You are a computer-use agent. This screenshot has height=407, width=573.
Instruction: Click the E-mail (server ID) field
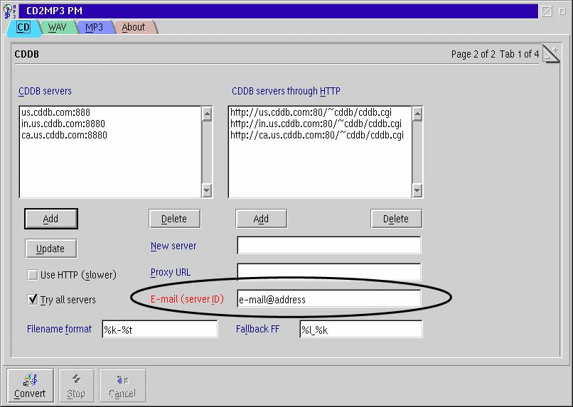tap(329, 298)
